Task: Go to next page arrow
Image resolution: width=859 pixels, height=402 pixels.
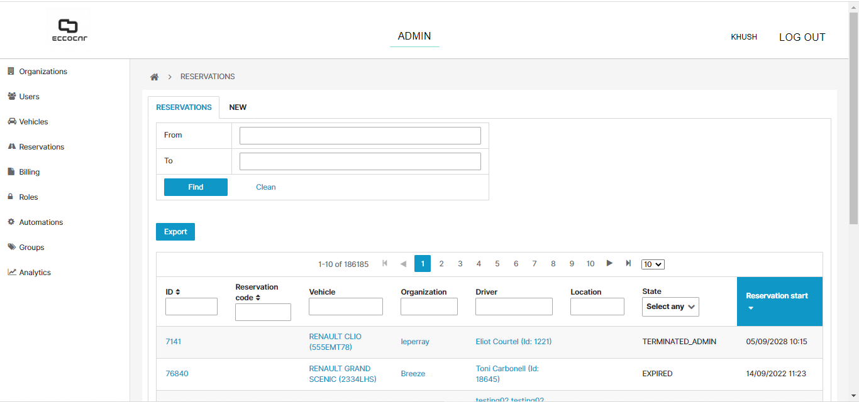Action: point(609,264)
